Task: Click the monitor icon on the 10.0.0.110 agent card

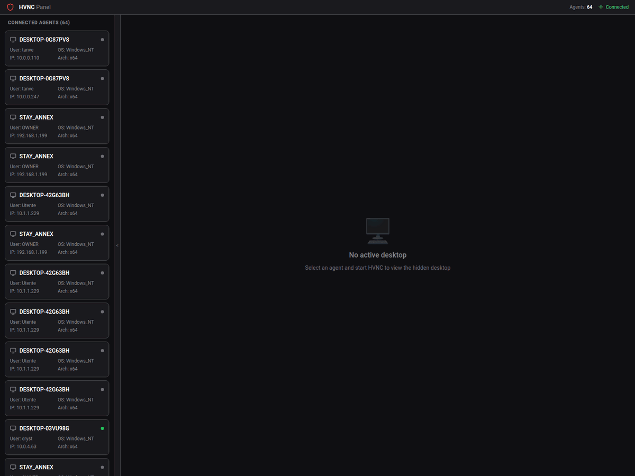Action: tap(13, 40)
